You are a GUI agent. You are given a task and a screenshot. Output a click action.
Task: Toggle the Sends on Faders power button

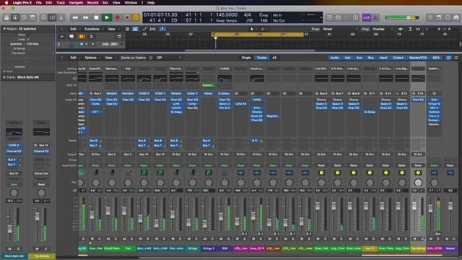point(151,58)
